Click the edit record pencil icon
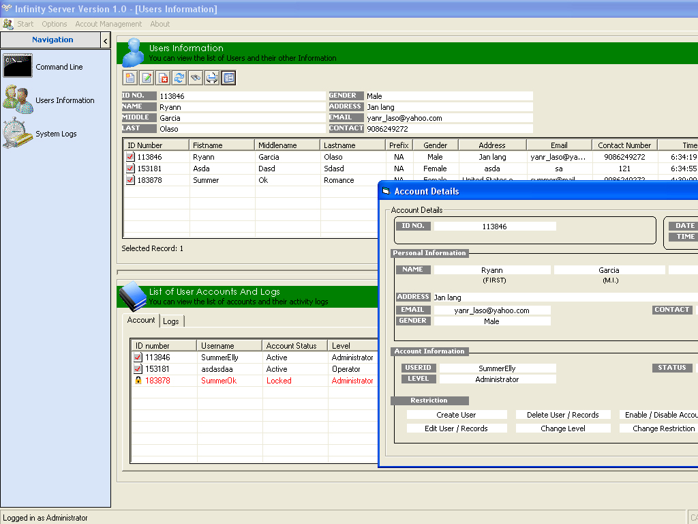698x524 pixels. pos(146,78)
